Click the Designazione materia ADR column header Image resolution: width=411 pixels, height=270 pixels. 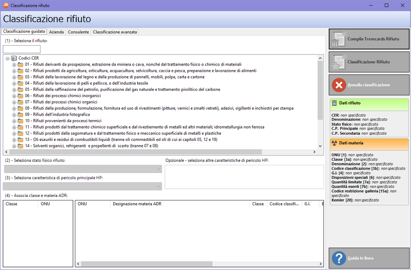point(137,204)
